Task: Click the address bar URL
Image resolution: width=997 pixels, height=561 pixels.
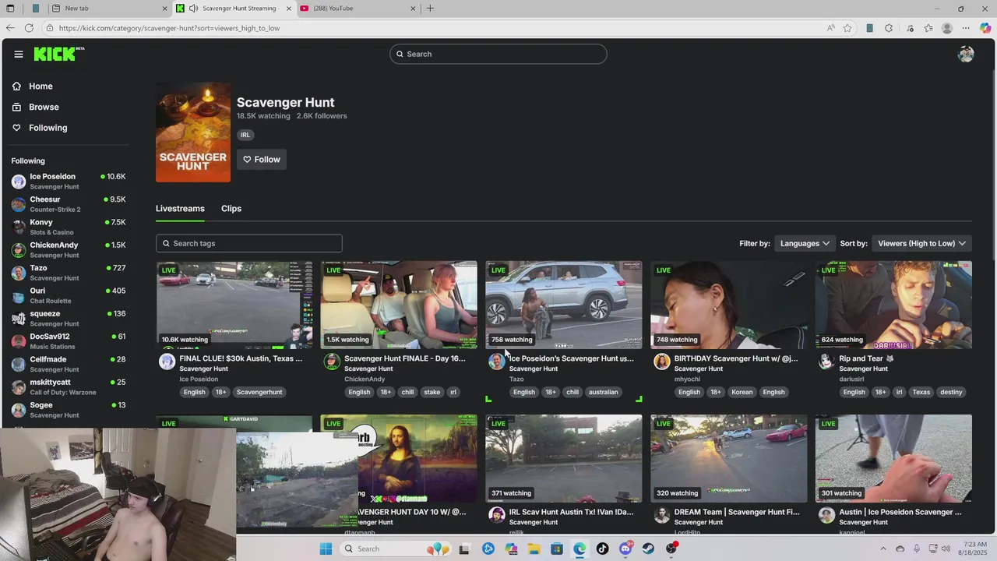Action: point(169,28)
